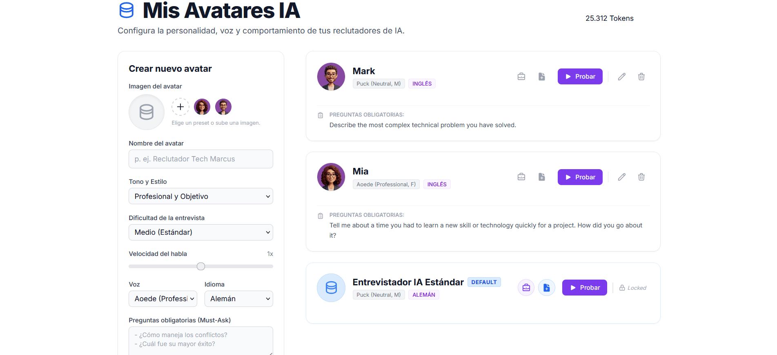The height and width of the screenshot is (355, 777).
Task: Delete Mia avatar with the trash icon
Action: coord(641,177)
